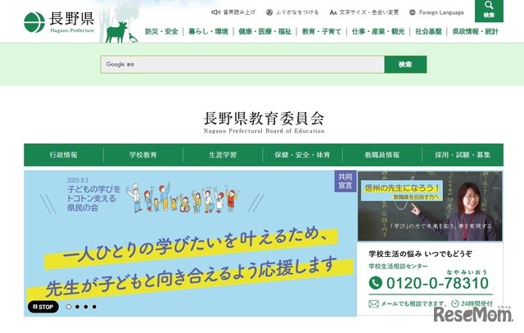Click the green phone icon beside 0120-0-78310
Viewport: 524px width, 333px height.
click(x=376, y=282)
